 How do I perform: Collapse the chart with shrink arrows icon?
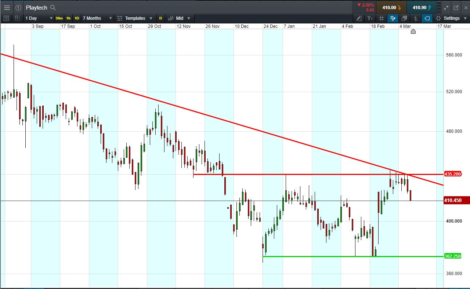click(446, 7)
